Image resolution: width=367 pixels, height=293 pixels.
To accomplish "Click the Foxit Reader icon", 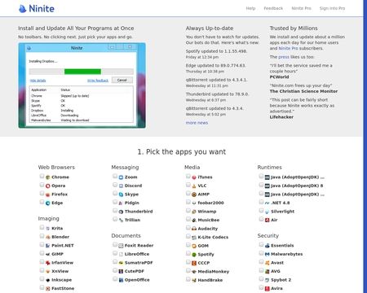I will [121, 246].
